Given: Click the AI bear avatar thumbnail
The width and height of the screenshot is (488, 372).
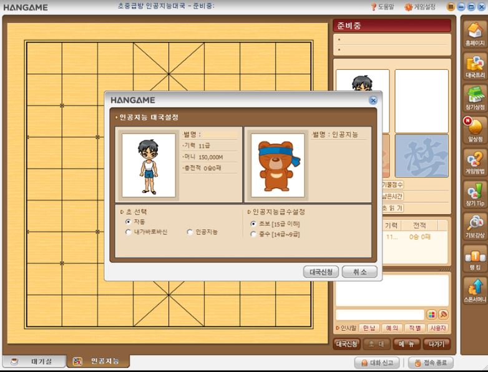Looking at the screenshot, I should coord(278,165).
